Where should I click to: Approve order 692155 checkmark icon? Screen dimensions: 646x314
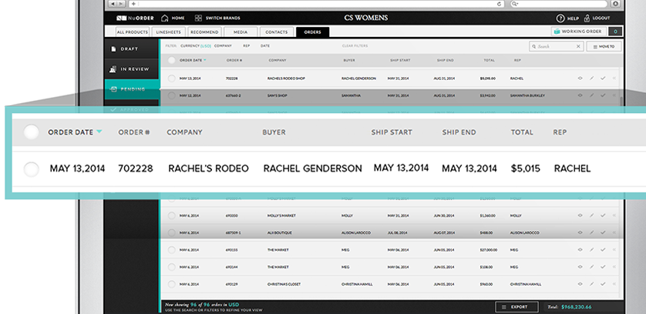603,250
